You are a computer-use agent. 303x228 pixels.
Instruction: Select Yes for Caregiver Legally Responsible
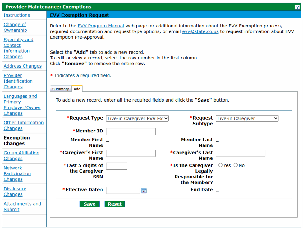[220, 165]
